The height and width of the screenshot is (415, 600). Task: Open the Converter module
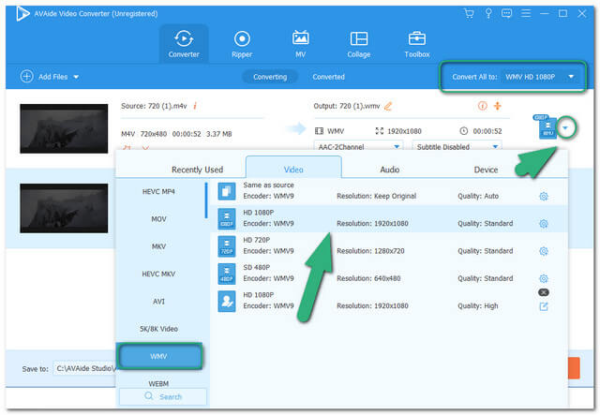[184, 44]
